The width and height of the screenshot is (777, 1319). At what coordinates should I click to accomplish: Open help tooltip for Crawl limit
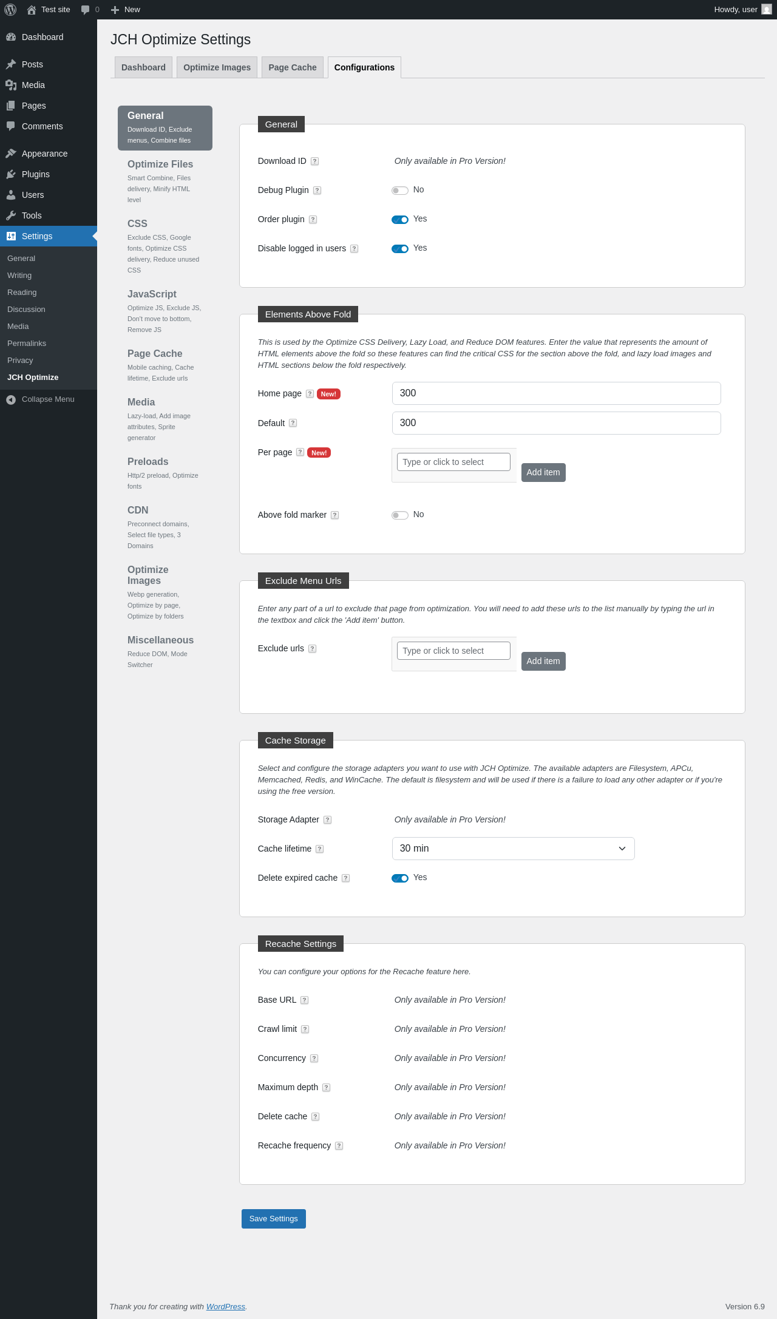[x=305, y=1029]
